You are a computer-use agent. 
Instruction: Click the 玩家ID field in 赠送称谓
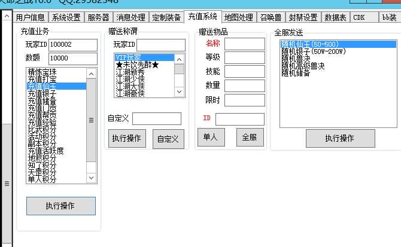click(161, 45)
